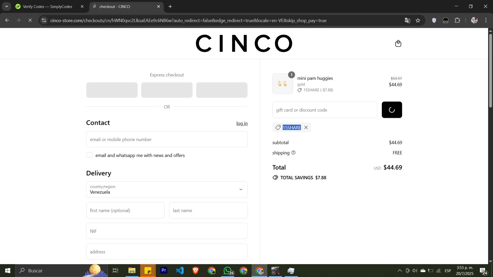Focus the NIF input field
493x277 pixels.
[167, 231]
